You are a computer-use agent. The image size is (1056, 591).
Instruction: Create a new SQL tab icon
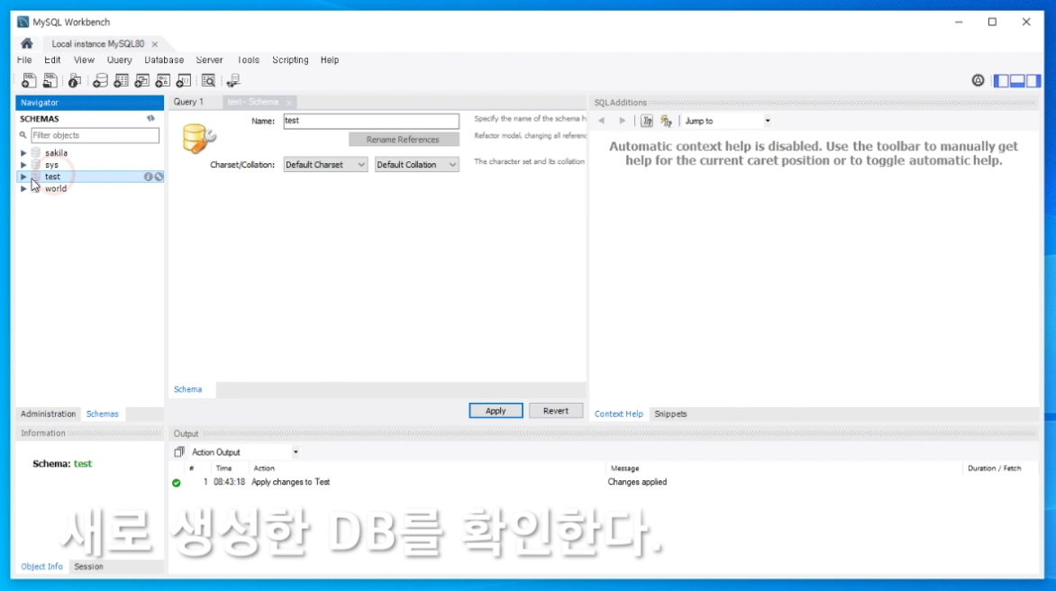coord(28,81)
